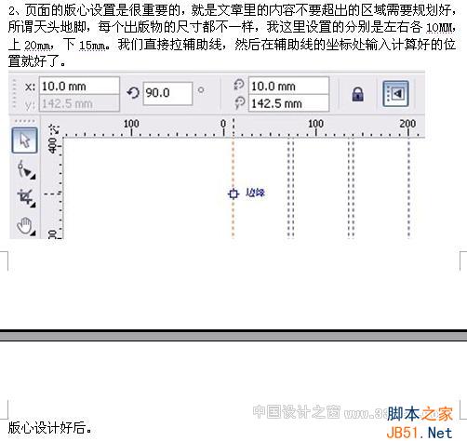Click the rotation angle icon
Screen dimensions: 467x441
click(133, 93)
